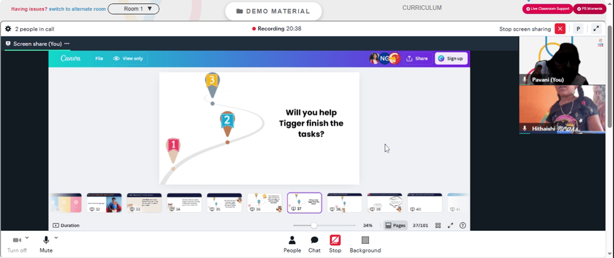Viewport: 614px width, 258px height.
Task: Click the Canva Sign up button
Action: 451,58
